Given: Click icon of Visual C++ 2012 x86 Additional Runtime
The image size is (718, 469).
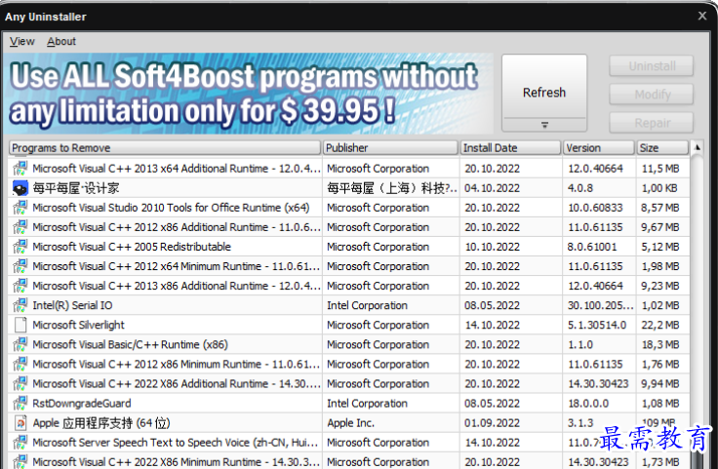Looking at the screenshot, I should click(x=20, y=227).
